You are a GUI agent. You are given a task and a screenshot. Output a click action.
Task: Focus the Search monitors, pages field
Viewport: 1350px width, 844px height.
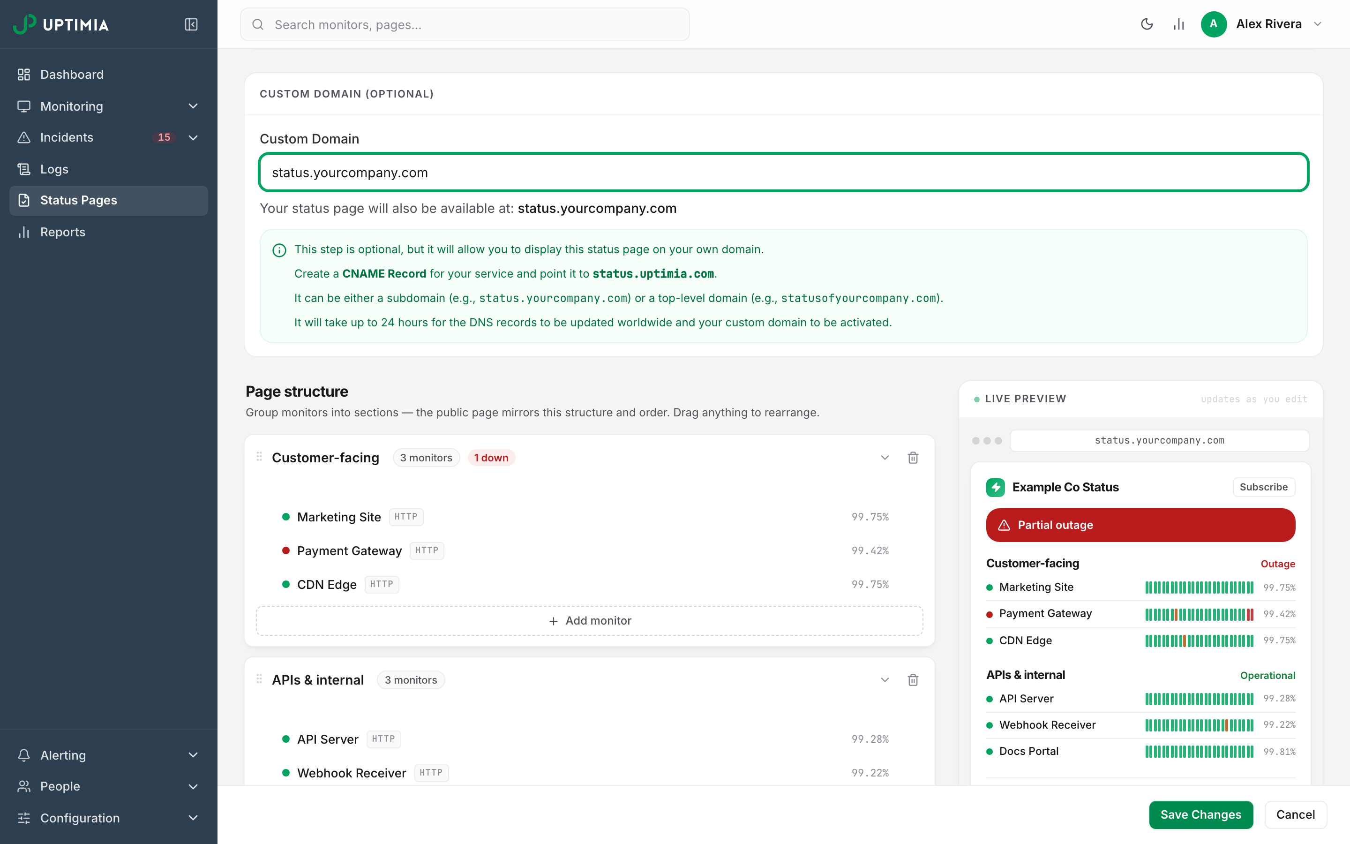point(465,24)
